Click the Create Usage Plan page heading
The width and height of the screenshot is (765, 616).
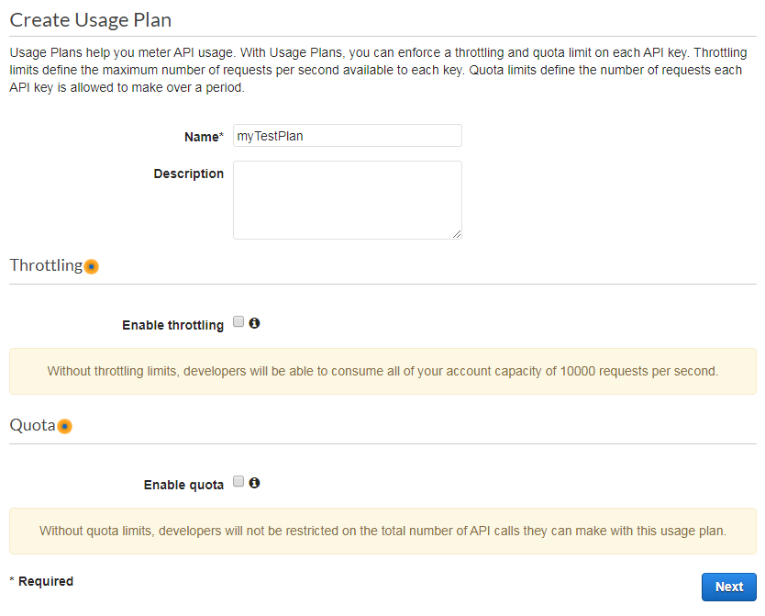(x=90, y=19)
